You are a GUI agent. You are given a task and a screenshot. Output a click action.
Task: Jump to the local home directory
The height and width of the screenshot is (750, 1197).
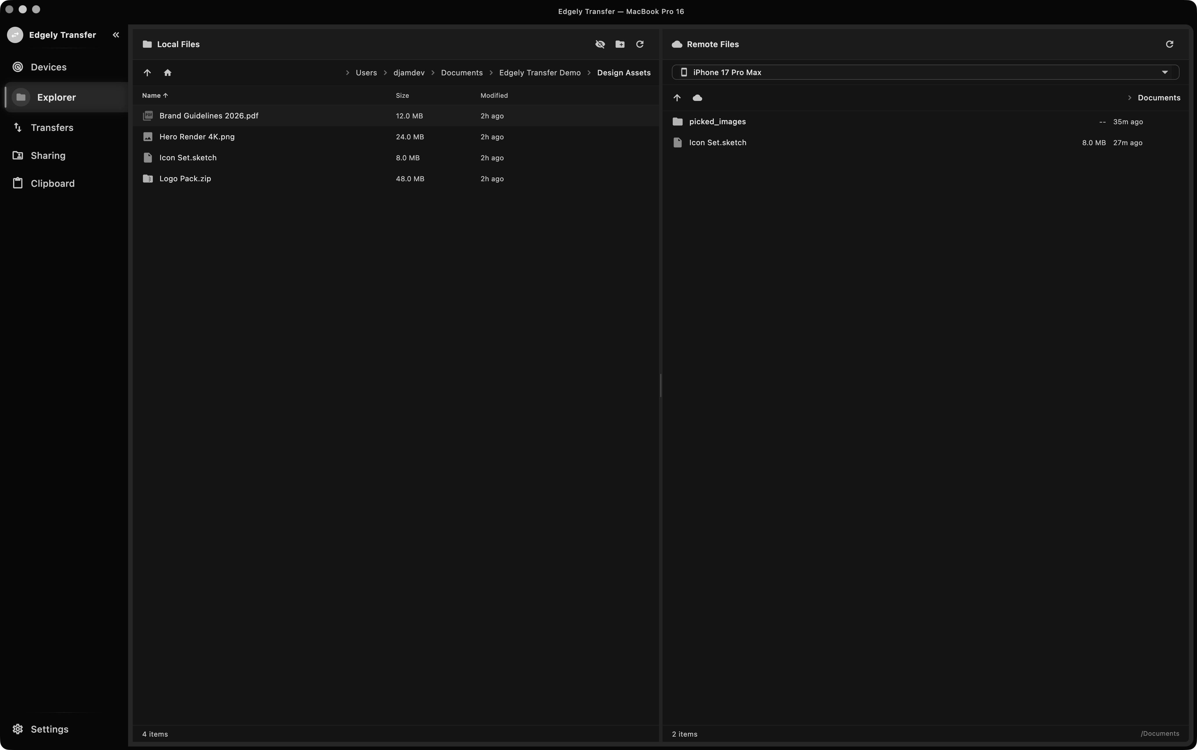tap(167, 72)
